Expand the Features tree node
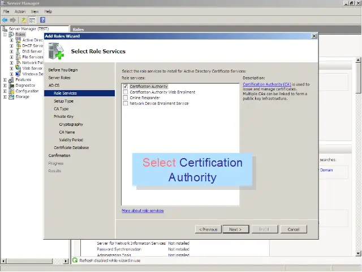Image resolution: width=362 pixels, height=272 pixels. (5, 80)
